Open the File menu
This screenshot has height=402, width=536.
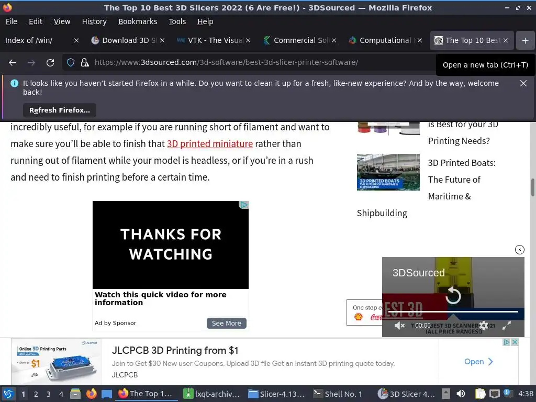12,21
